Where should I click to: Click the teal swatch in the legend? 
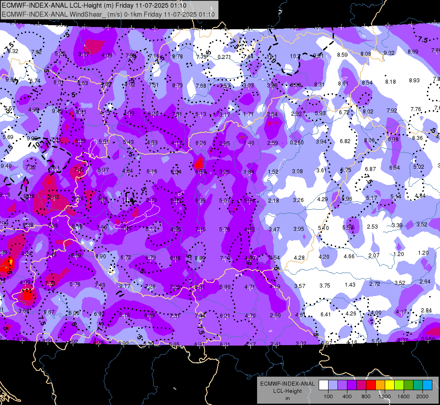click(418, 385)
